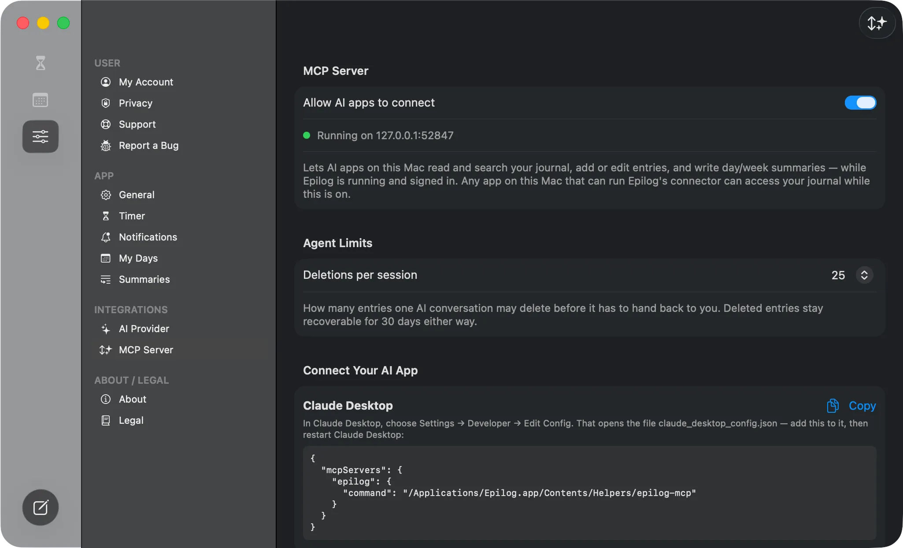
Task: Click the "Deletions per session" label
Action: 360,275
